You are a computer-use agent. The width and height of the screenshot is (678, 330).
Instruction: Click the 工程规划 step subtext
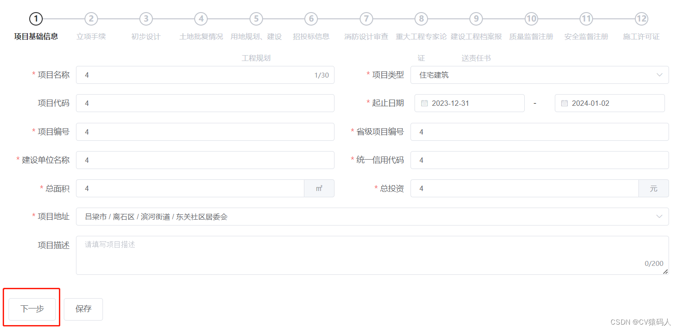pyautogui.click(x=256, y=58)
